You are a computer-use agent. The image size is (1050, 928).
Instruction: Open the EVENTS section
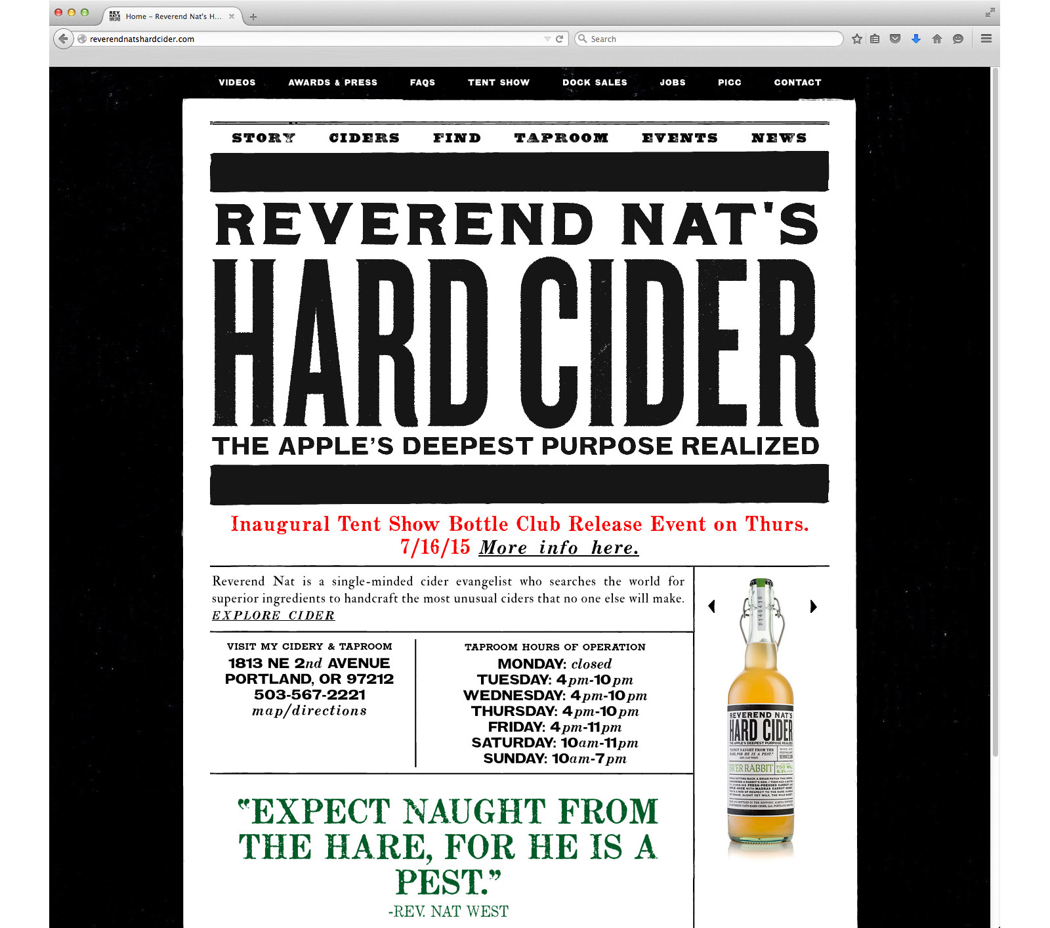680,138
